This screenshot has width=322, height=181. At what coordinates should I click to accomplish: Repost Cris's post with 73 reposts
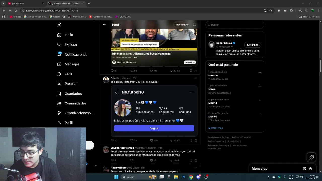click(132, 140)
